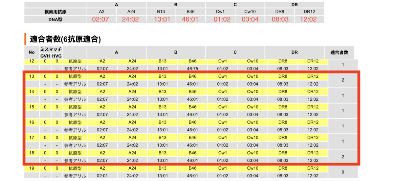
Task: Click the ミスマッチ column header
Action: 51,49
